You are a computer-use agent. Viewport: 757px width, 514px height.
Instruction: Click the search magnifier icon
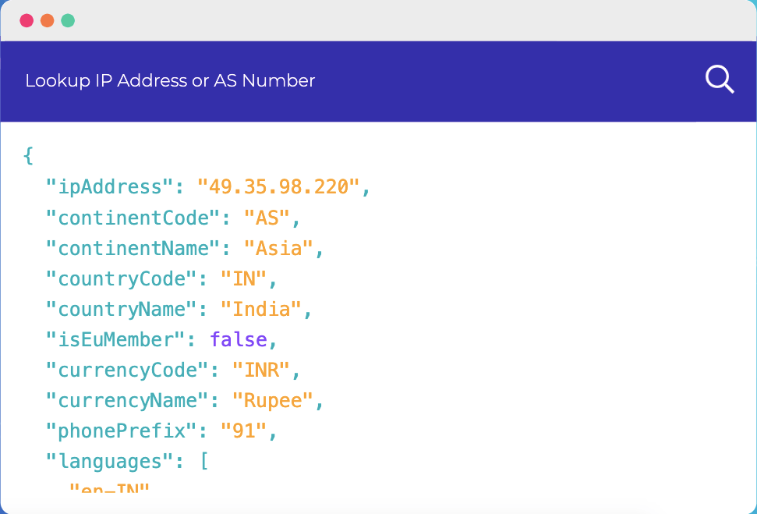click(719, 80)
